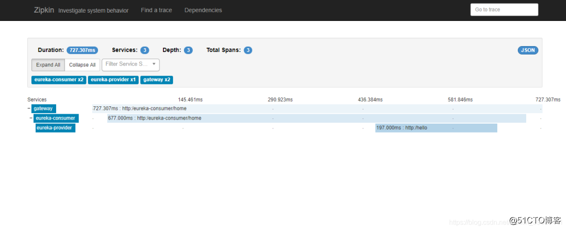Viewport: 566px width, 230px height.
Task: Open the 677.000ms eureka-consumer span bar
Action: 317,118
